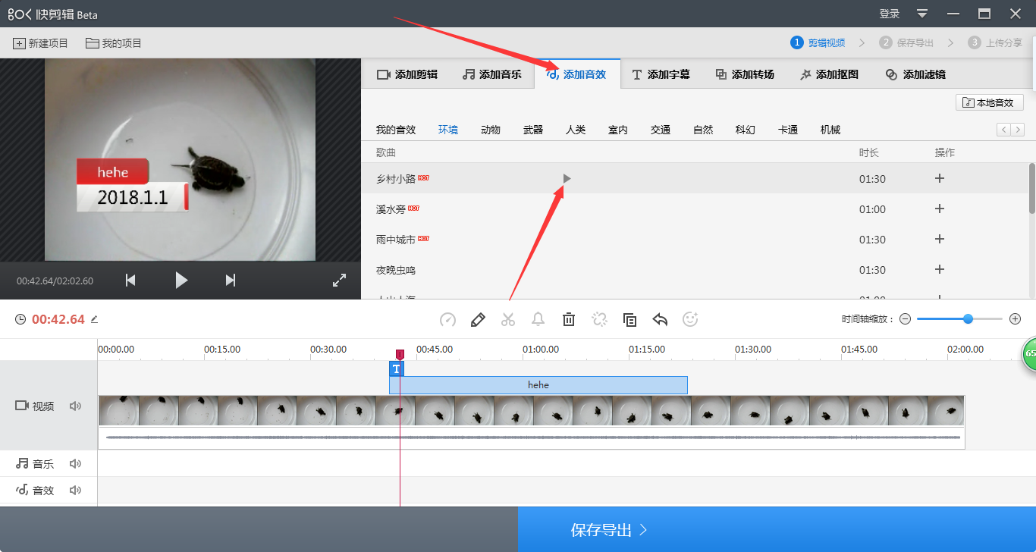Cut clip with the scissors tool

[x=508, y=319]
